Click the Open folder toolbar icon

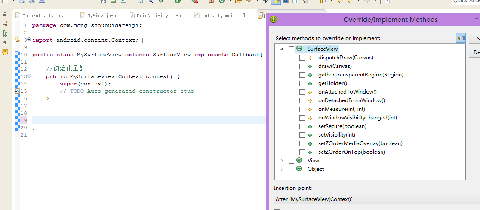[x=238, y=1]
